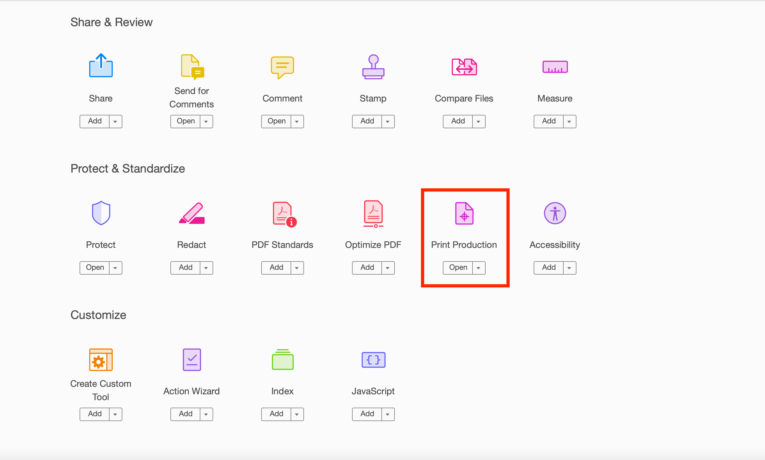Select the Redact marker icon
The height and width of the screenshot is (460, 765).
(x=192, y=213)
